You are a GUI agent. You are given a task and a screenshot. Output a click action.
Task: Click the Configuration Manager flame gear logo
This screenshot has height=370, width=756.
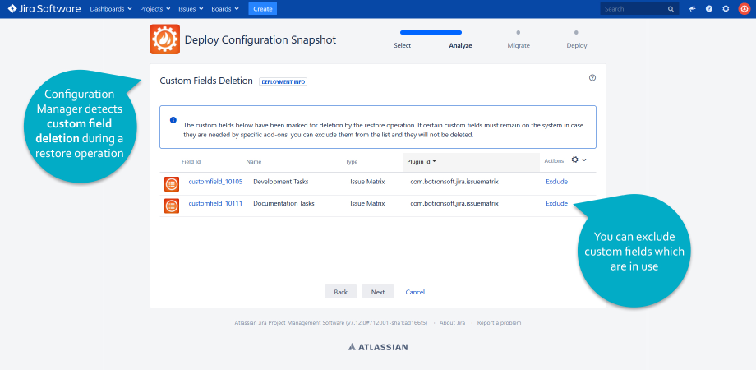(x=165, y=39)
